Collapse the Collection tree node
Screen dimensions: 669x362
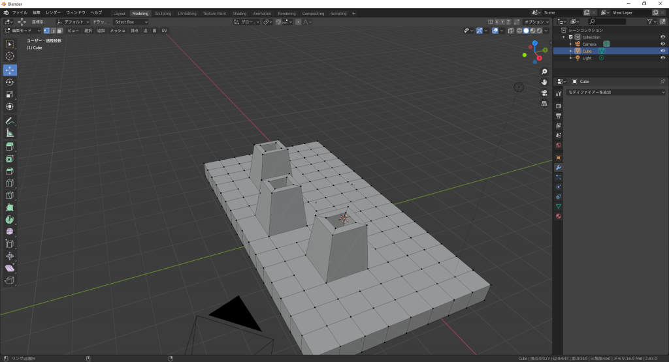[564, 37]
